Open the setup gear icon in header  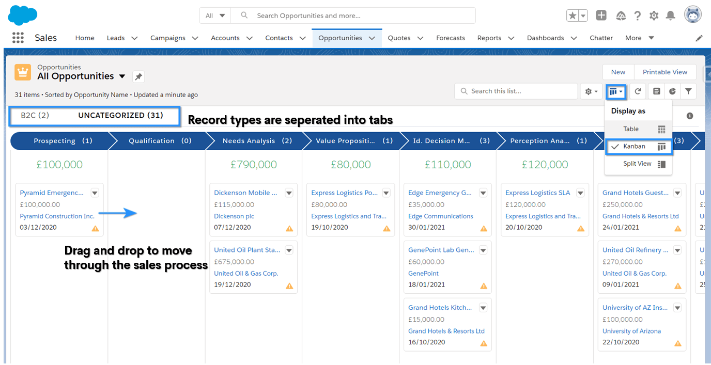coord(654,15)
